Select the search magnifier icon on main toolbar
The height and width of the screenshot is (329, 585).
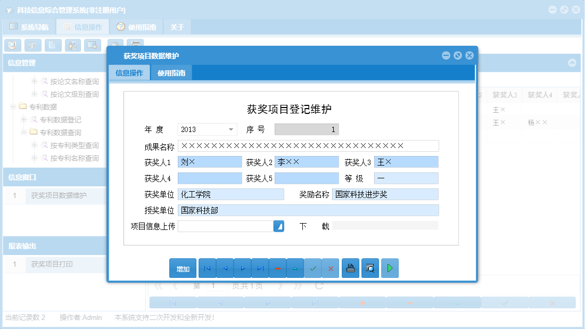[x=12, y=45]
